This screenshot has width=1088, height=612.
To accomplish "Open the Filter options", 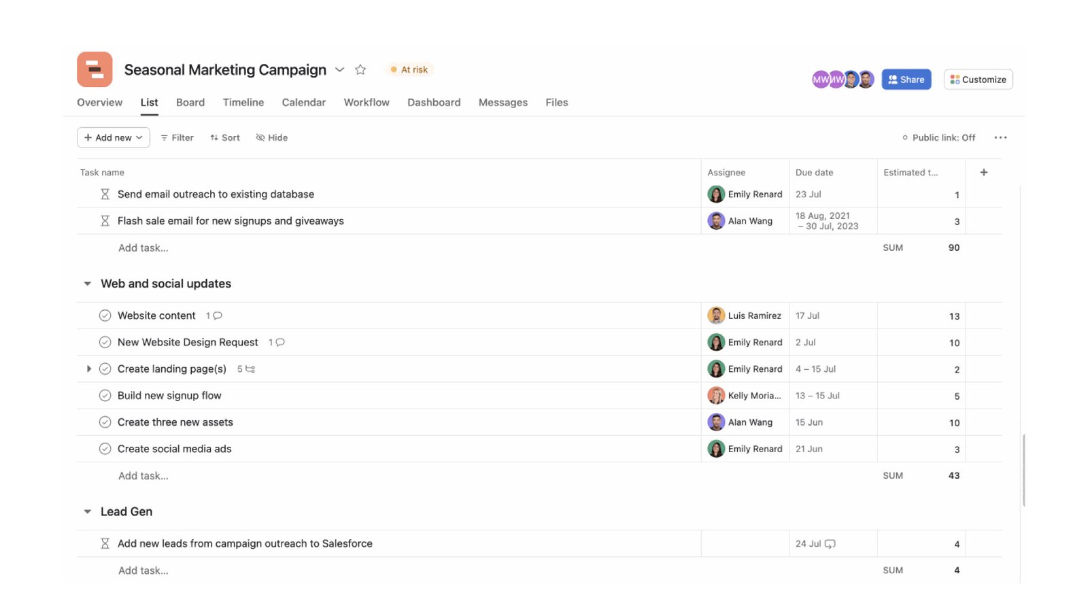I will point(176,137).
